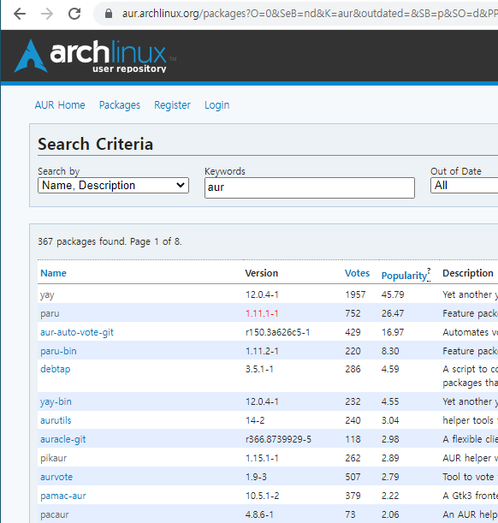This screenshot has height=523, width=498.
Task: Click popularity value 3.04
Action: click(390, 420)
